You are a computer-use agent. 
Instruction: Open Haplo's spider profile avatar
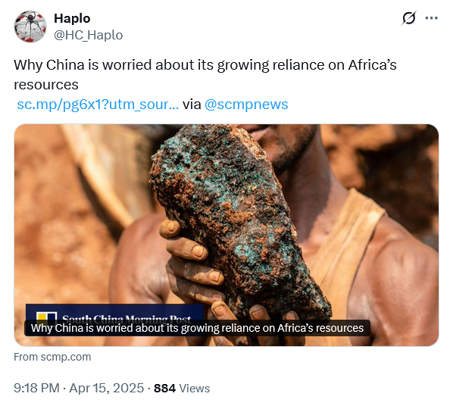coord(30,27)
